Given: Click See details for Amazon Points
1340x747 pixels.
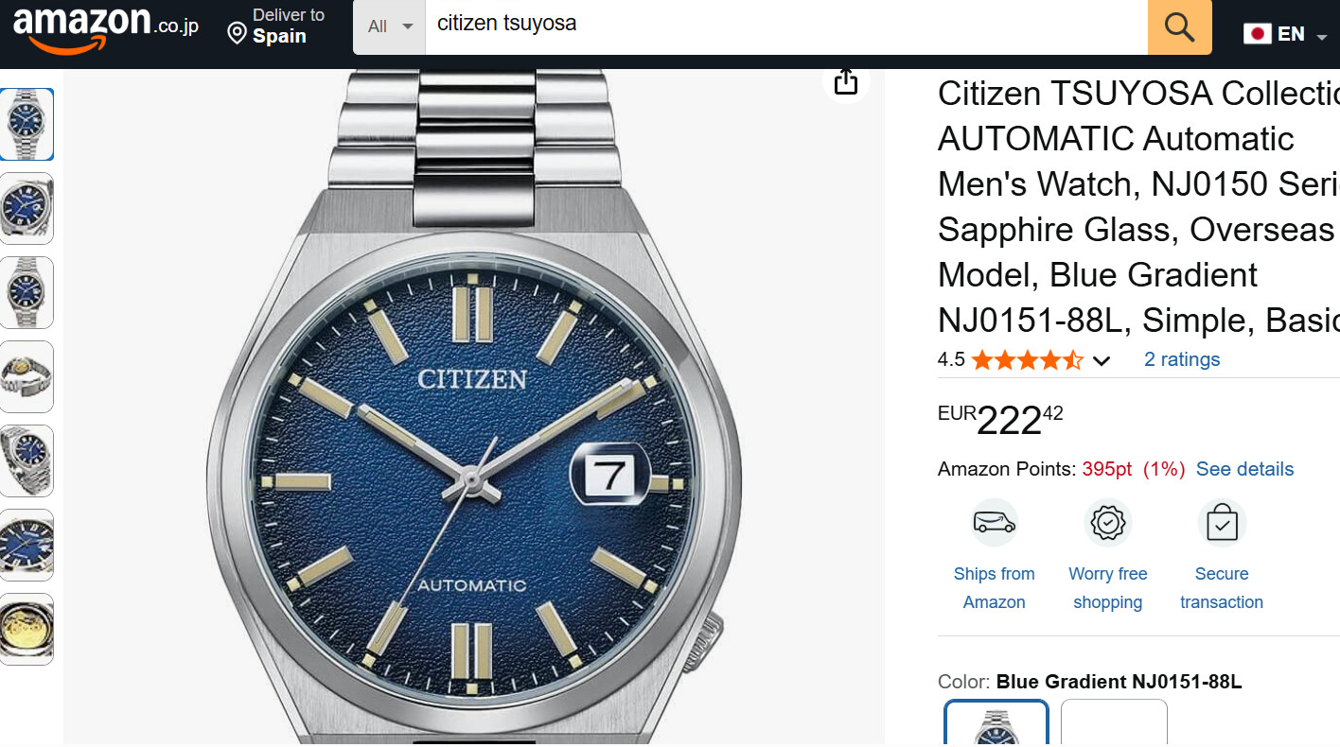Looking at the screenshot, I should (1244, 469).
